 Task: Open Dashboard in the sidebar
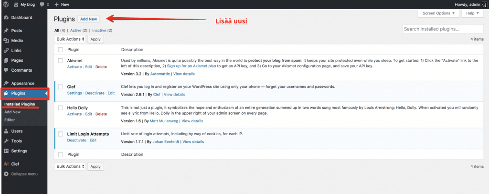pyautogui.click(x=21, y=18)
